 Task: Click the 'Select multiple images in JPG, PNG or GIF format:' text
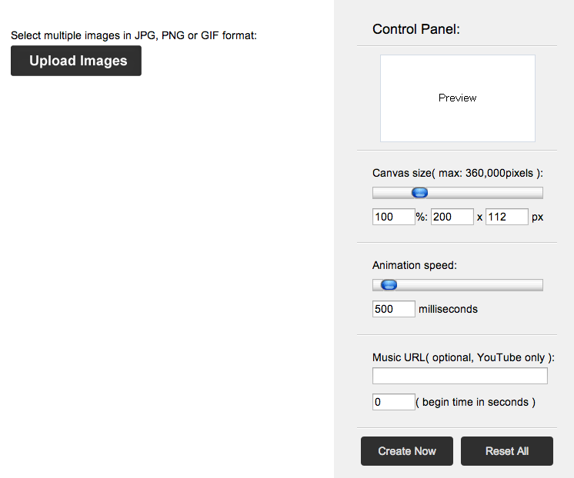[x=134, y=35]
